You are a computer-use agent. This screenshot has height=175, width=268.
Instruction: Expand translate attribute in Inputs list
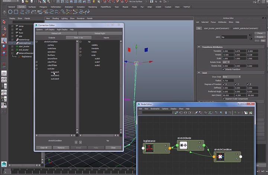point(80,48)
